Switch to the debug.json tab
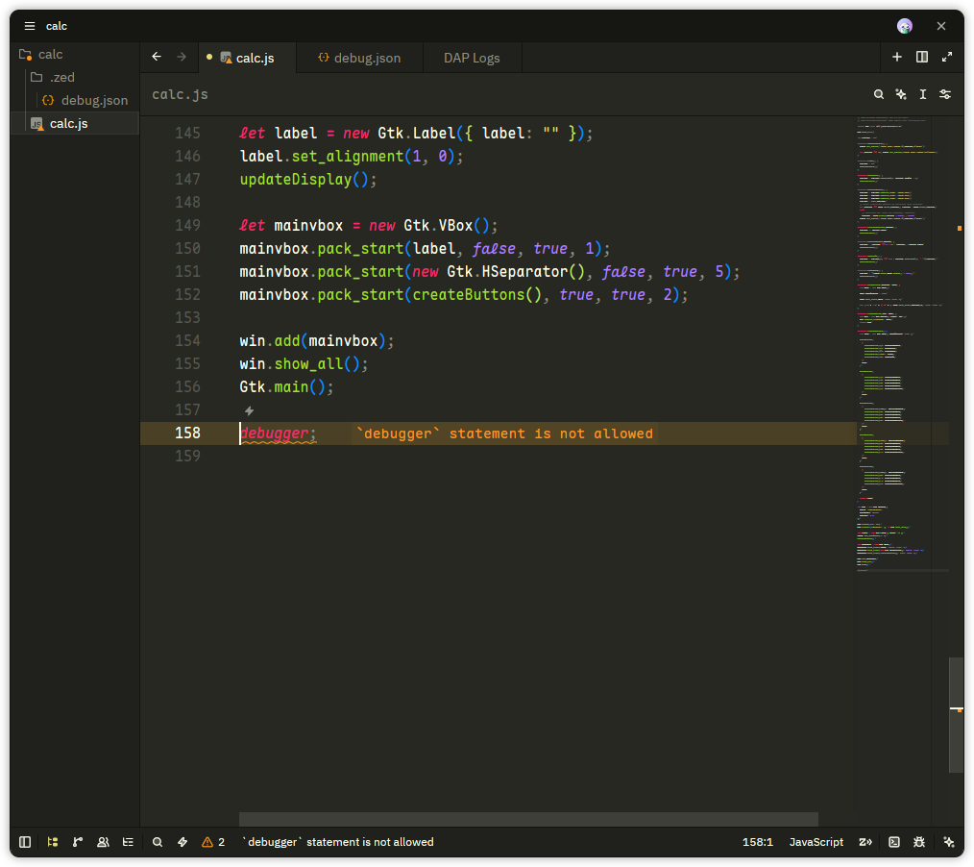Image resolution: width=974 pixels, height=867 pixels. 359,58
